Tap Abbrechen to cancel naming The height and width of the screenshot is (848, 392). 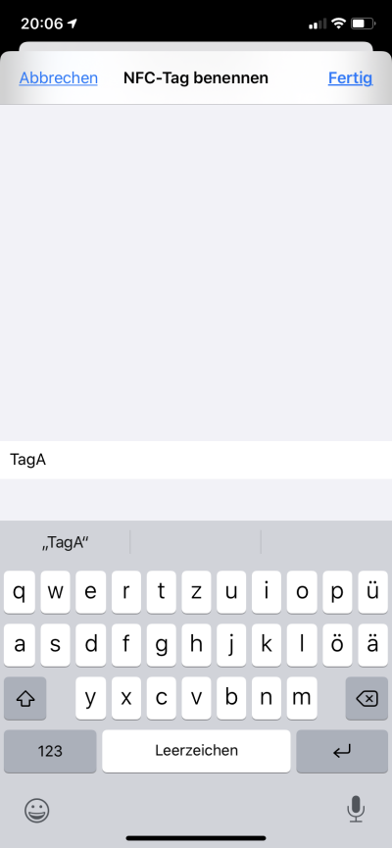(59, 77)
